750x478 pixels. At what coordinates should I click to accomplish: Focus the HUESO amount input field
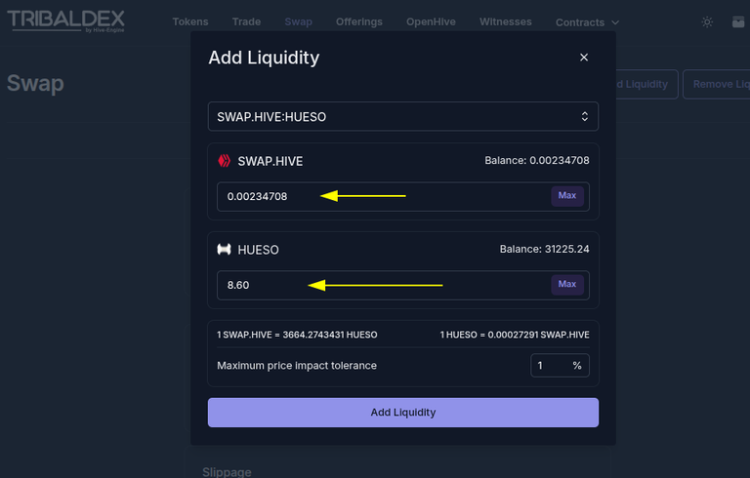coord(402,286)
